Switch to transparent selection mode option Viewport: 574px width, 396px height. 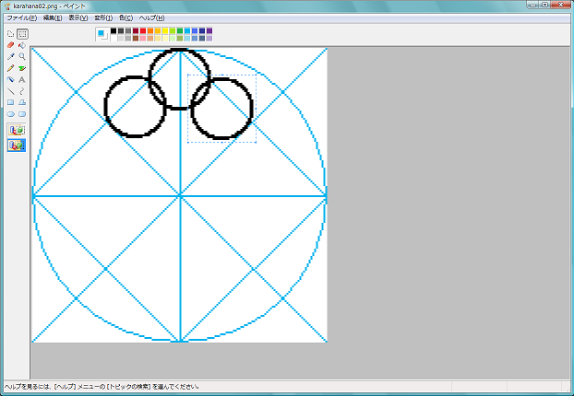pyautogui.click(x=17, y=146)
